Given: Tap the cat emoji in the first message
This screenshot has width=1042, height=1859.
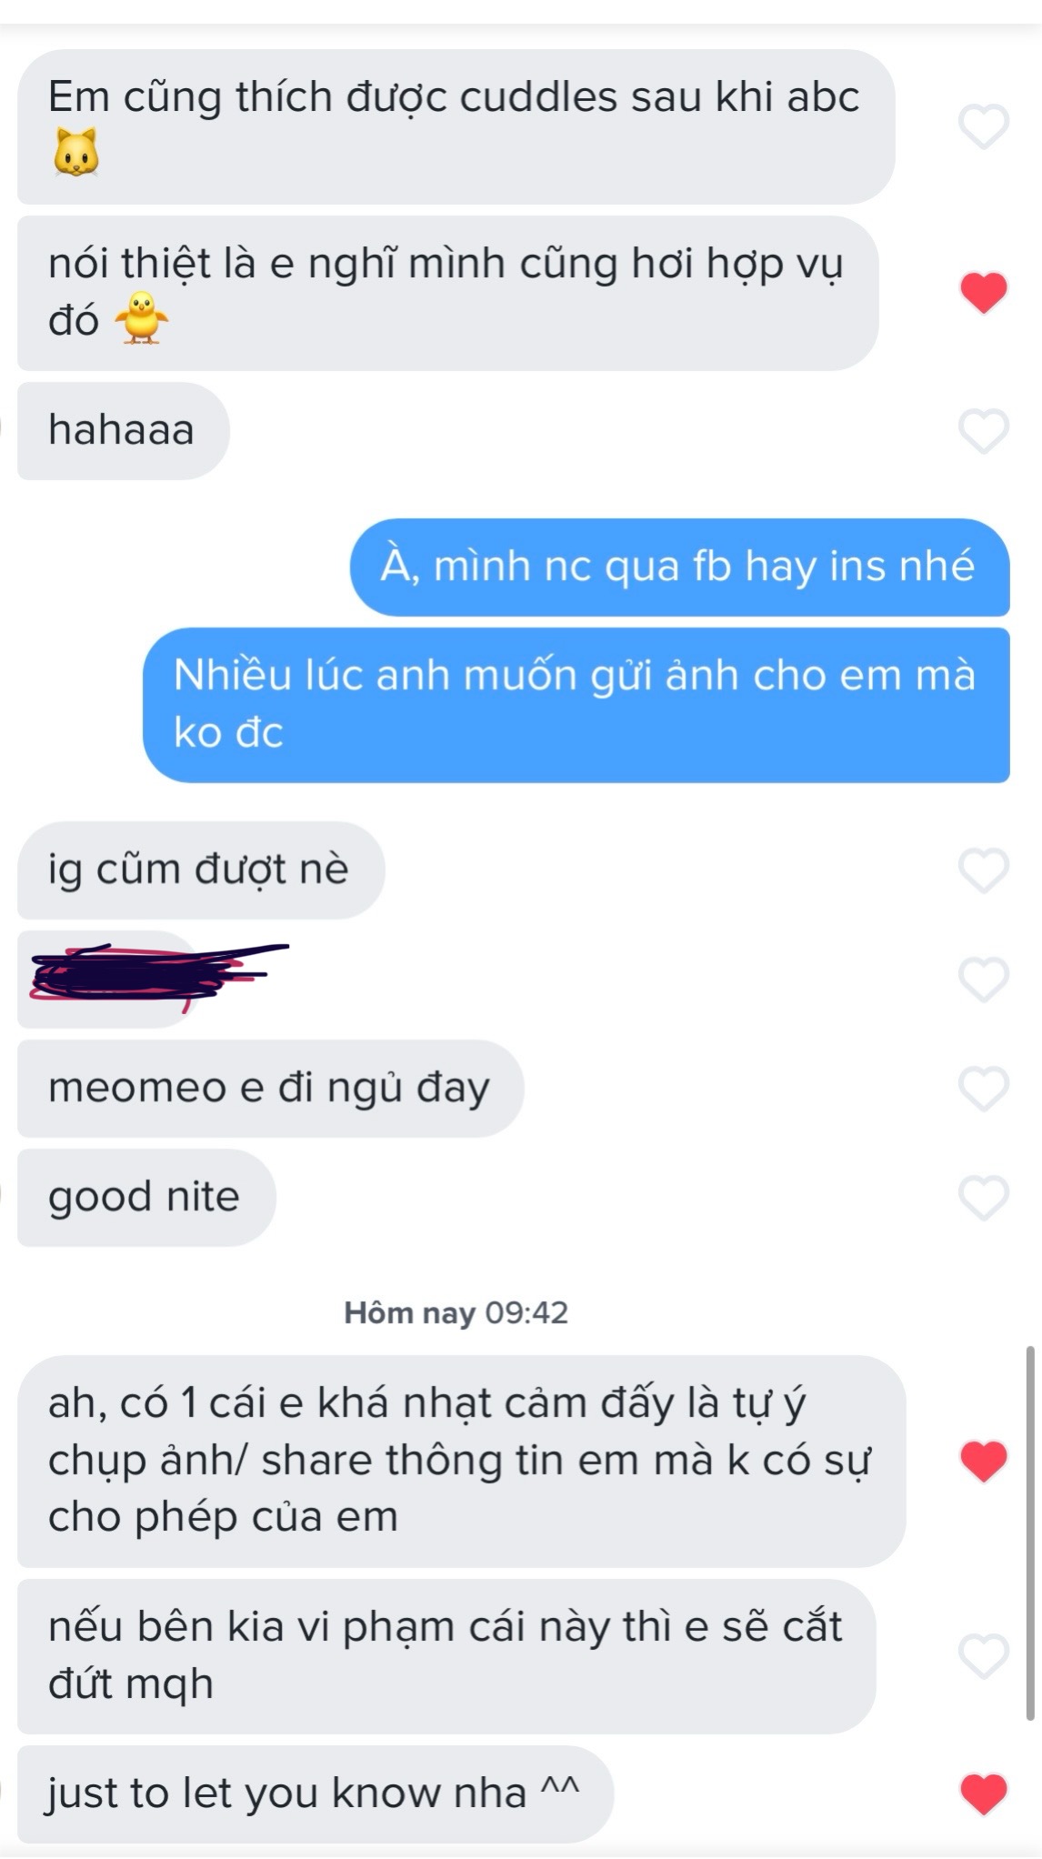Looking at the screenshot, I should [x=76, y=153].
